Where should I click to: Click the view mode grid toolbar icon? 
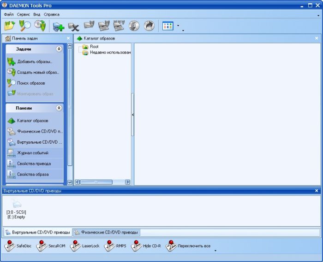pyautogui.click(x=168, y=26)
